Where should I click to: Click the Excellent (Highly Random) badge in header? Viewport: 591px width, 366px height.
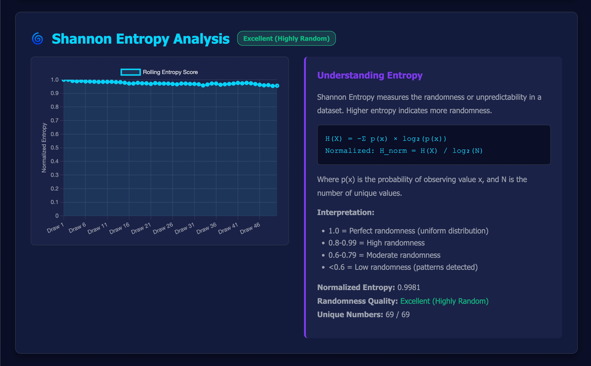(x=286, y=38)
